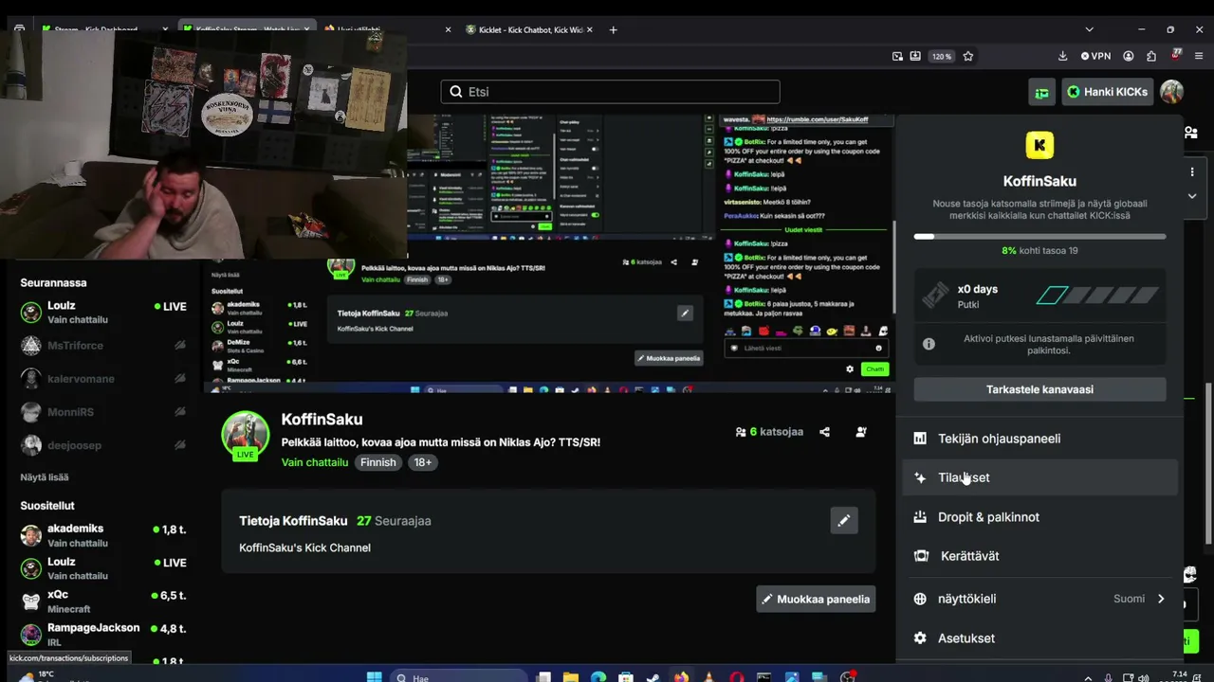1214x682 pixels.
Task: Toggle the browser VPN button
Action: [1095, 56]
